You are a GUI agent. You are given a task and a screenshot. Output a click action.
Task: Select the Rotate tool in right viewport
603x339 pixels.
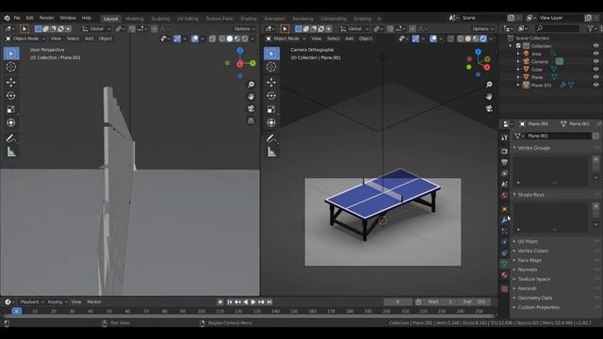click(271, 96)
